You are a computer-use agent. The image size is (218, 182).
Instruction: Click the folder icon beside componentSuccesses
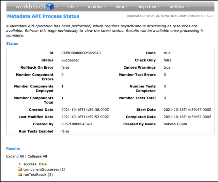point(20,169)
